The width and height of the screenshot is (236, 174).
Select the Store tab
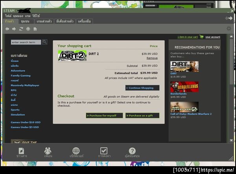coord(9,21)
